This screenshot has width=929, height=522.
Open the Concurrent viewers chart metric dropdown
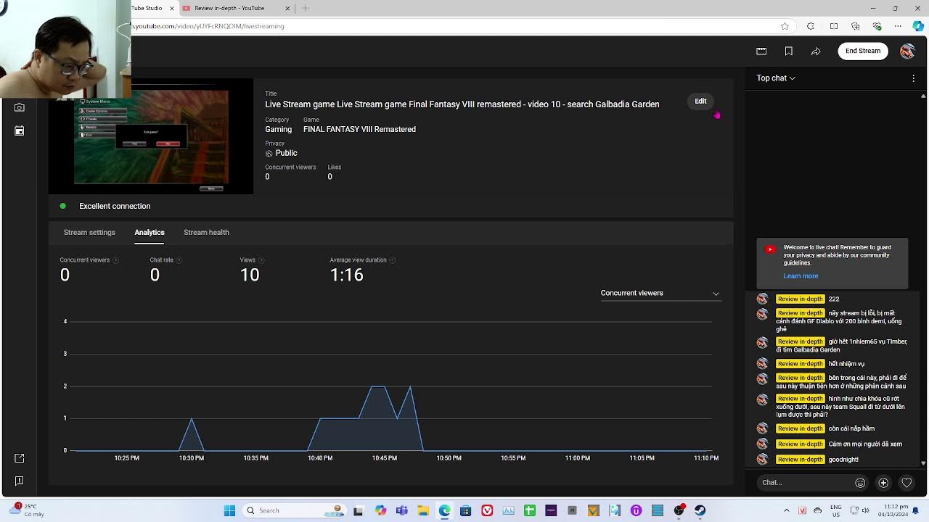[660, 293]
